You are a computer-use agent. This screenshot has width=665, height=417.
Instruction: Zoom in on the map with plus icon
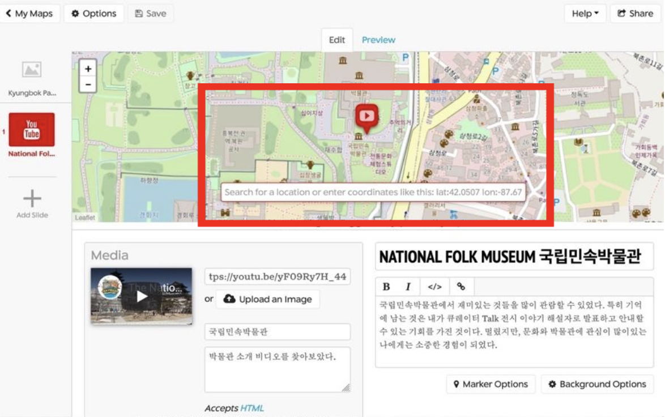pyautogui.click(x=87, y=69)
